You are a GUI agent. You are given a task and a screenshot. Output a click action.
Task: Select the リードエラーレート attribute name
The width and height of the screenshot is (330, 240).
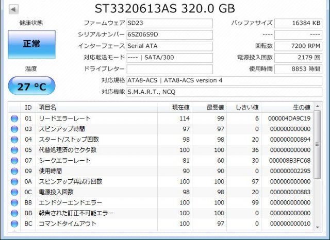coord(64,118)
